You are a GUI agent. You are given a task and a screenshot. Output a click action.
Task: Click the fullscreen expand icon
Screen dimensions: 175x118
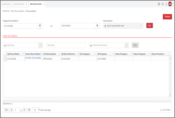pyautogui.click(x=159, y=4)
